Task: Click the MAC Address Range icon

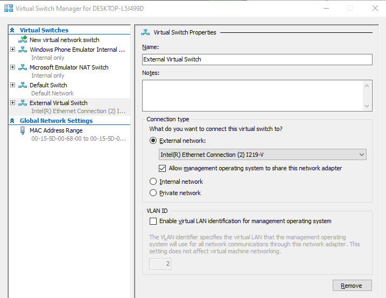Action: point(23,130)
